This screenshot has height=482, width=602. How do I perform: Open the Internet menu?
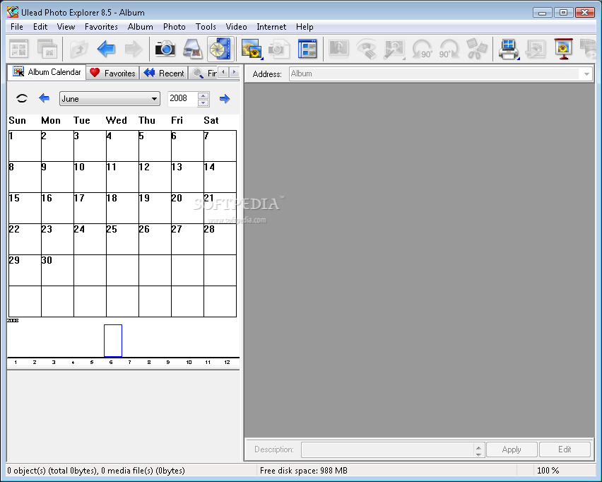pos(271,27)
